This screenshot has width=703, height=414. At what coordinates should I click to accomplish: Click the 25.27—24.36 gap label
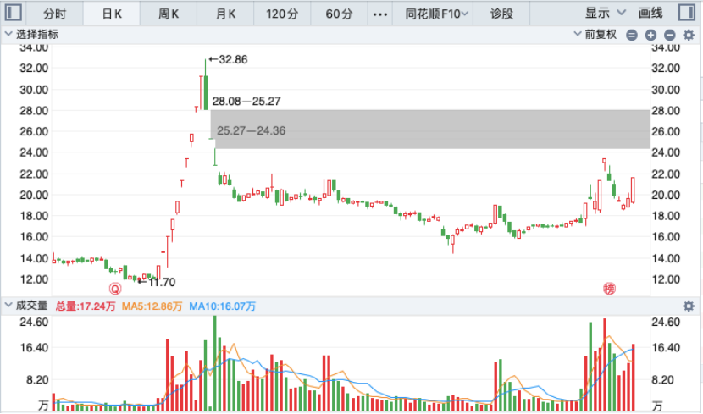coord(251,131)
